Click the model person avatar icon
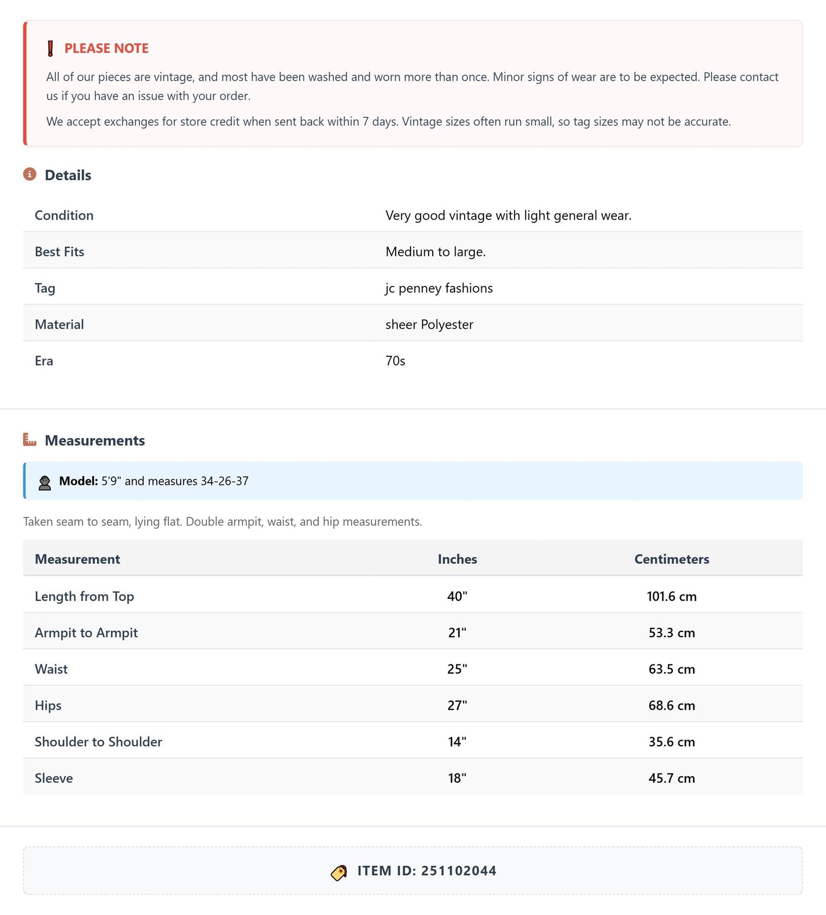Viewport: 826px width, 915px height. 45,483
